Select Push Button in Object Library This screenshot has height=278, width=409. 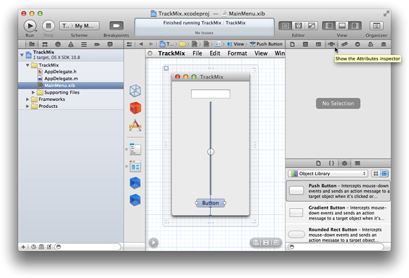point(338,191)
